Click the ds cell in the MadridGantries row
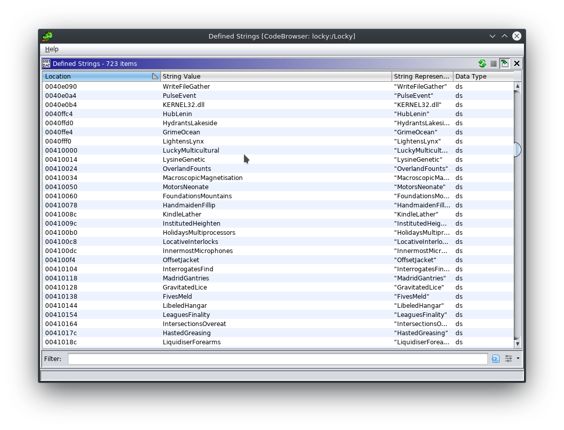 tap(459, 278)
